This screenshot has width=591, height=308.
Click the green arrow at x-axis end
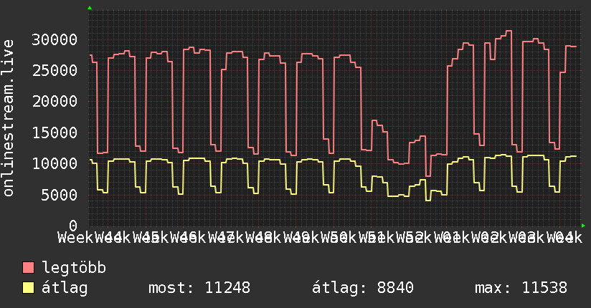583,226
